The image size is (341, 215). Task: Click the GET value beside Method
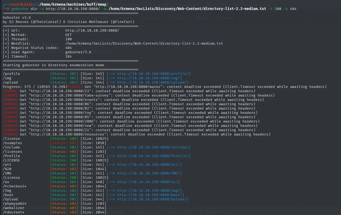click(x=69, y=35)
